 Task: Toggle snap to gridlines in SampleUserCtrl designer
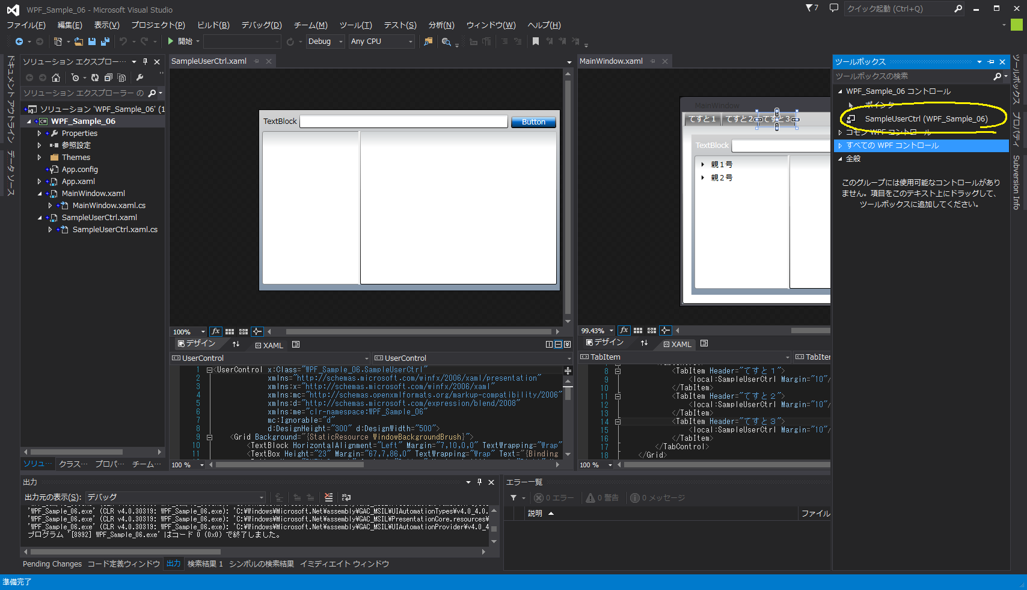[x=244, y=331]
